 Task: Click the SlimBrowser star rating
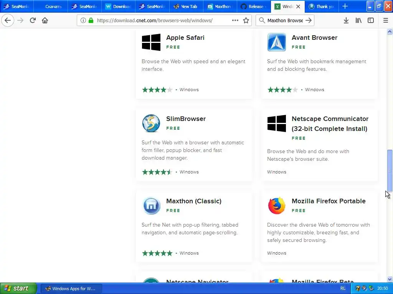click(x=157, y=172)
